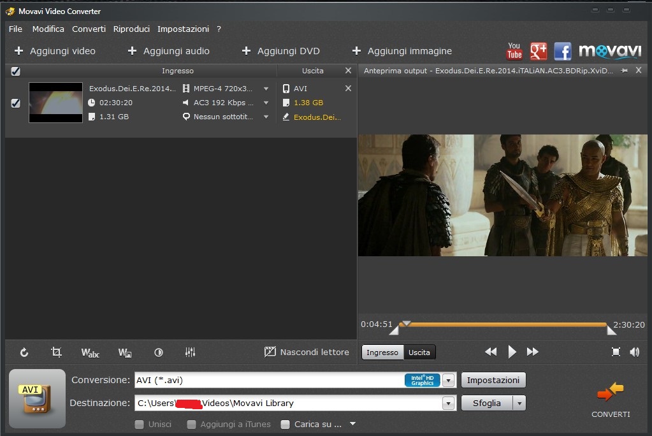The height and width of the screenshot is (436, 652).
Task: Expand the AC3 192 Kbps audio dropdown
Action: pyautogui.click(x=266, y=103)
